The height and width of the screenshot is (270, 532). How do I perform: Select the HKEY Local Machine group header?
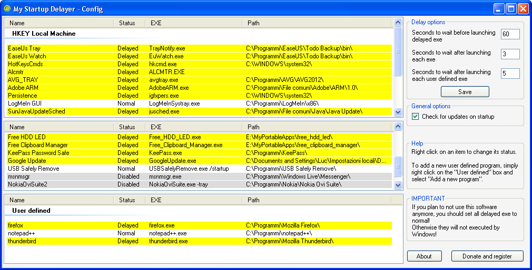coord(44,34)
